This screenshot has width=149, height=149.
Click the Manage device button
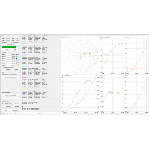click(x=17, y=106)
